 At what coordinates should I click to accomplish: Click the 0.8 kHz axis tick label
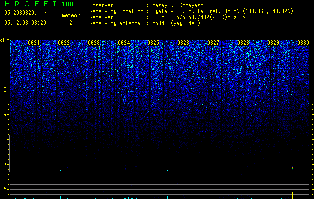pos(4,139)
